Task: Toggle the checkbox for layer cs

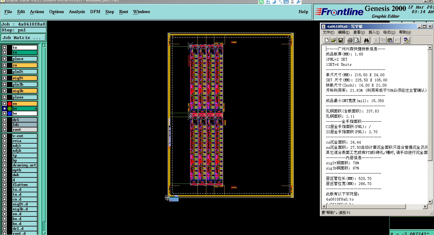Action: [x=5, y=65]
